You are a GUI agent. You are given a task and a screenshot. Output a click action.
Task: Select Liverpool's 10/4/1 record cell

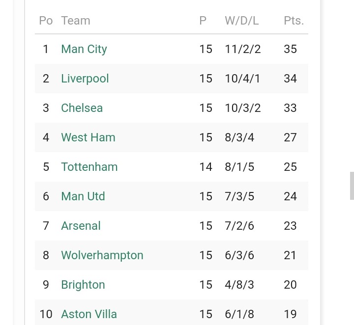tap(242, 79)
